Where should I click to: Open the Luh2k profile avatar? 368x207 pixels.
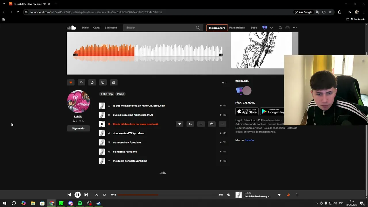pyautogui.click(x=78, y=101)
